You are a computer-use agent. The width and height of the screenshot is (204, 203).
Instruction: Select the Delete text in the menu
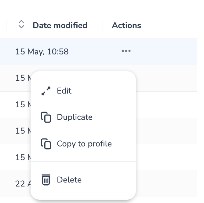(69, 180)
